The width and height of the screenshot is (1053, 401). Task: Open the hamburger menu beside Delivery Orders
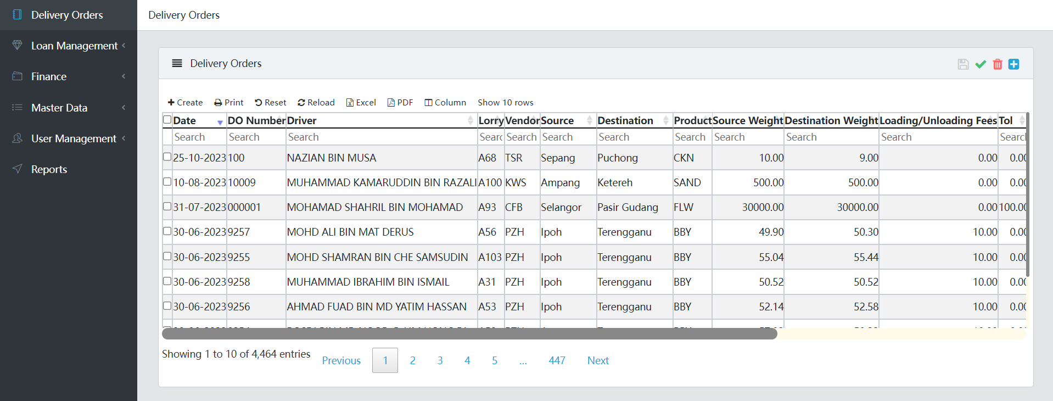(x=177, y=63)
